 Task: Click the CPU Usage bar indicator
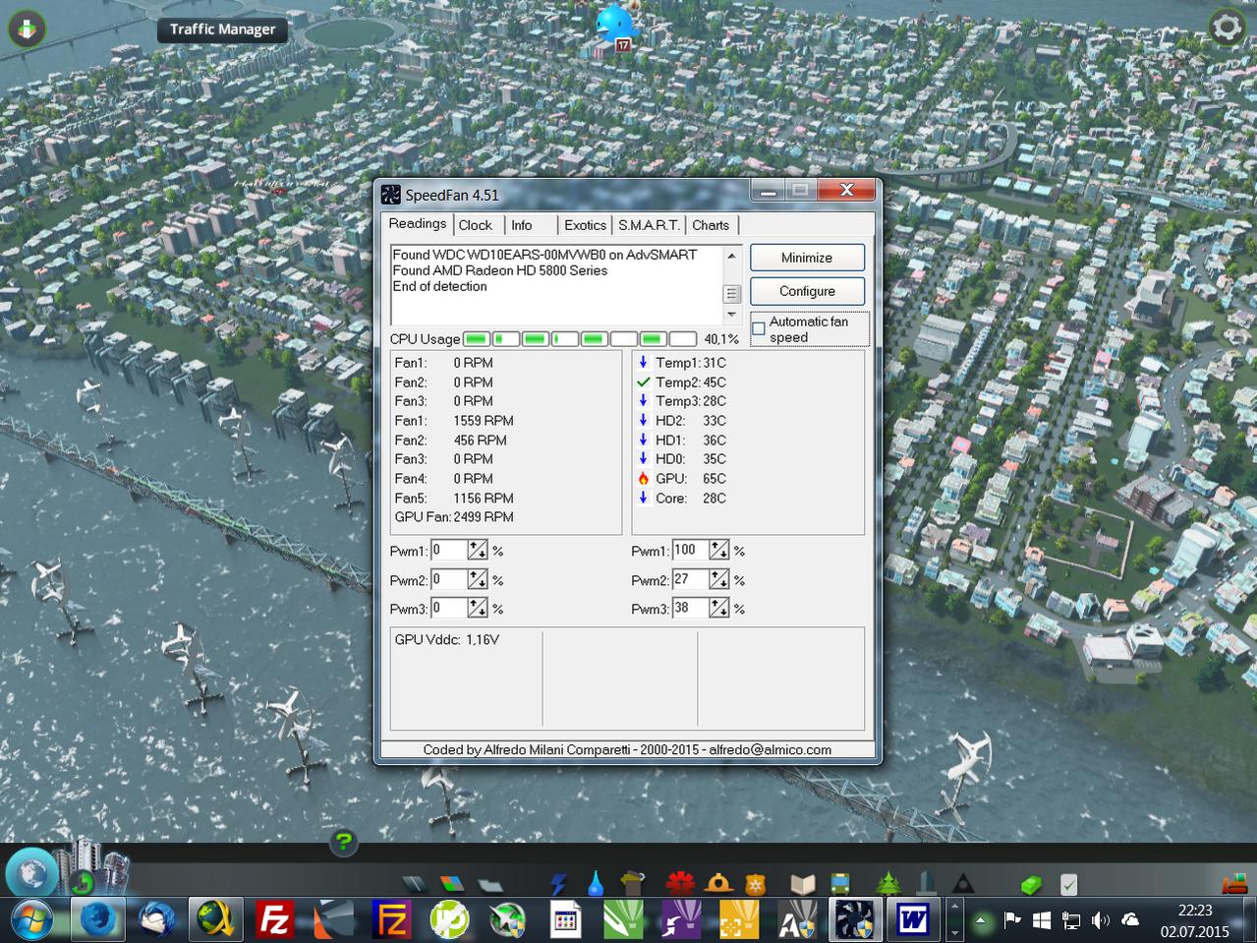(x=580, y=338)
